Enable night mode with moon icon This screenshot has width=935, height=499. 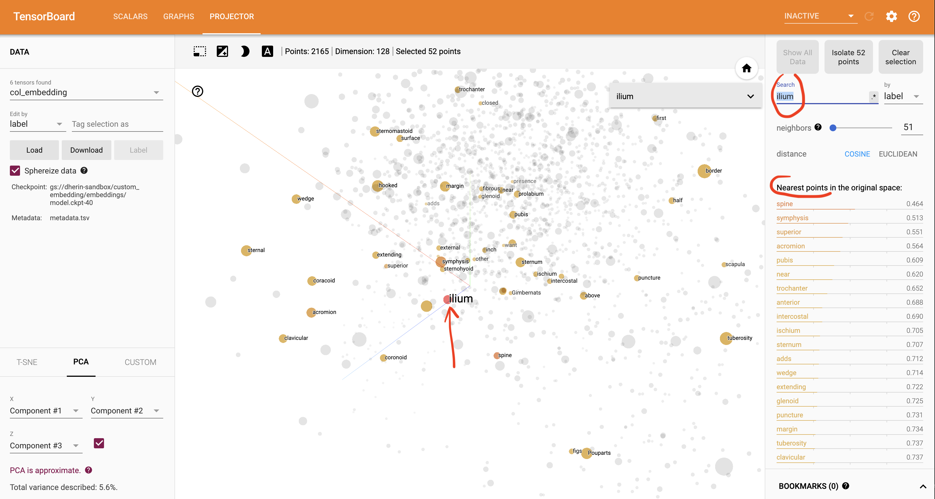245,51
